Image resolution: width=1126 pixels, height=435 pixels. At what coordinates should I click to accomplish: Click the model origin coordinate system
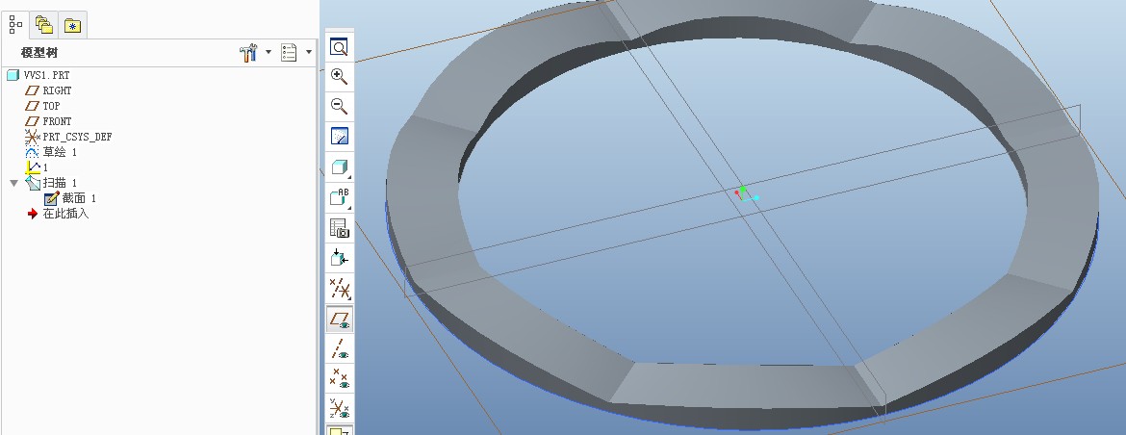[x=746, y=194]
